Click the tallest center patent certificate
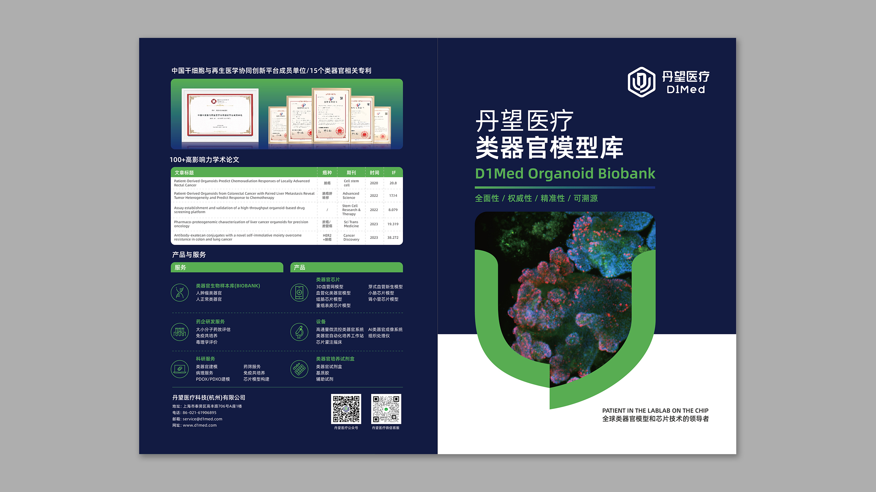The width and height of the screenshot is (876, 492). 331,115
